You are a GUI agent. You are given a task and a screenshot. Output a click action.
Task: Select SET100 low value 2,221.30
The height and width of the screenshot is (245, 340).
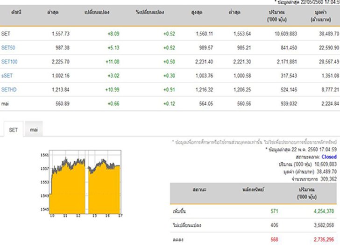pos(242,62)
